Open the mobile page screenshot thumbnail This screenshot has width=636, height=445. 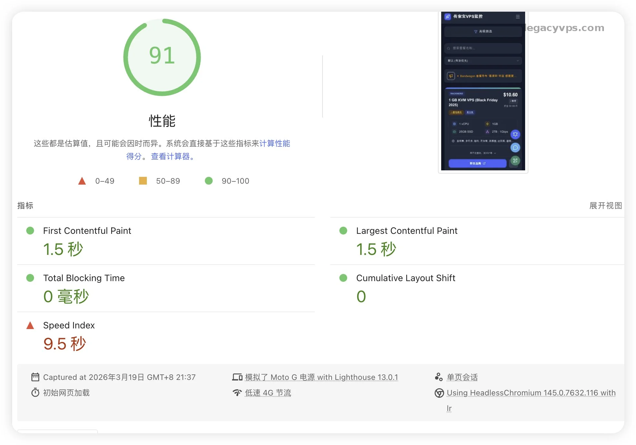[x=483, y=91]
